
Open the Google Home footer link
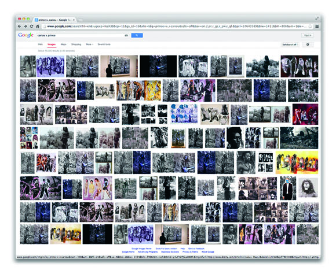(x=128, y=252)
